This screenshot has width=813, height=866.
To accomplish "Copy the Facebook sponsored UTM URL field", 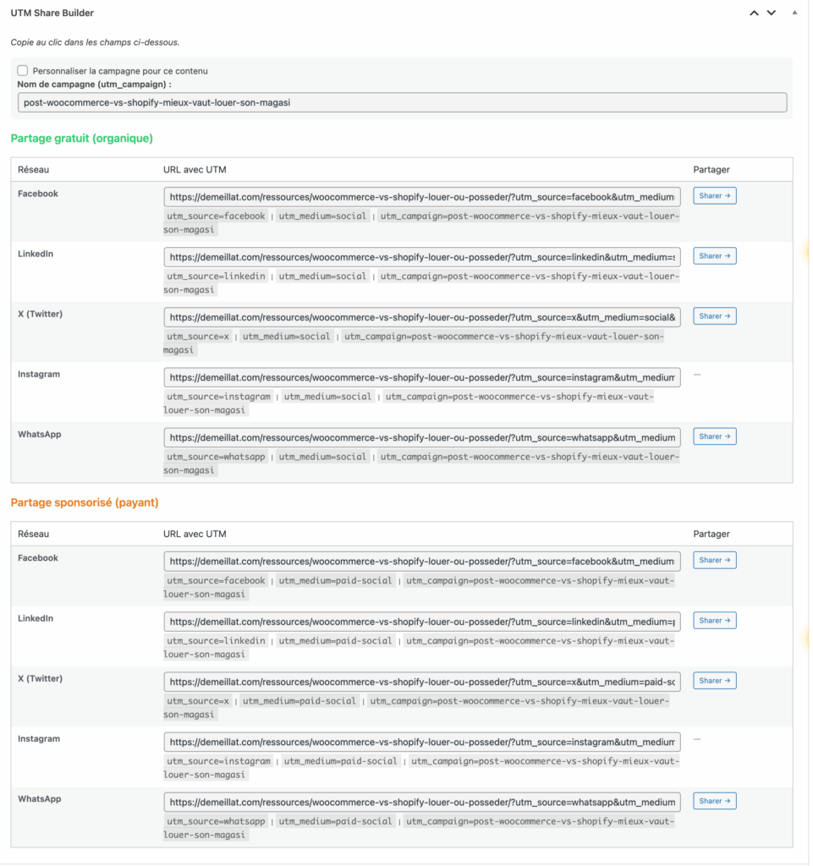I will pyautogui.click(x=423, y=560).
